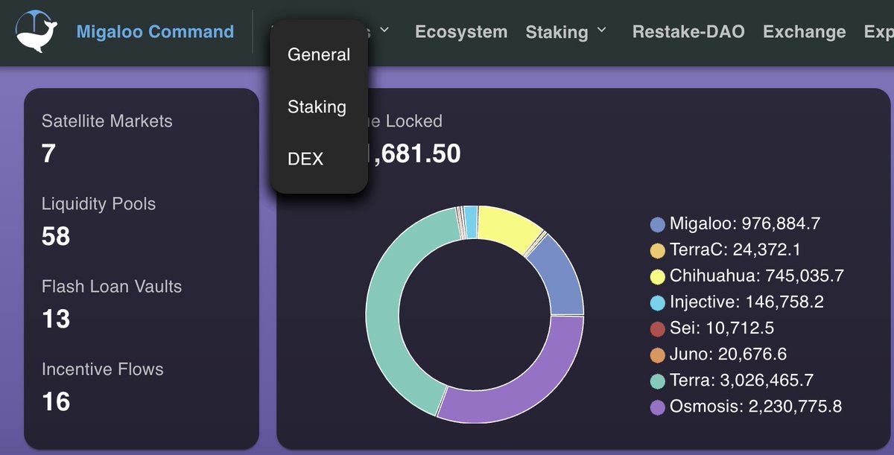Click the Satellite Markets label
The image size is (894, 455).
(107, 121)
